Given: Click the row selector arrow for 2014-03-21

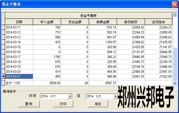Looking at the screenshot, I should tap(3, 76).
